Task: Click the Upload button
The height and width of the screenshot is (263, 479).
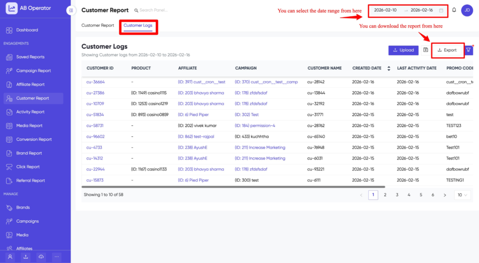Action: coord(403,50)
